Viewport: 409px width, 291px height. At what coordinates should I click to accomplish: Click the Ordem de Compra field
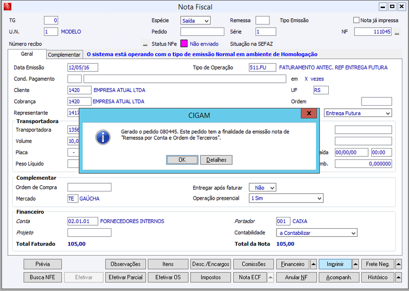(89, 187)
